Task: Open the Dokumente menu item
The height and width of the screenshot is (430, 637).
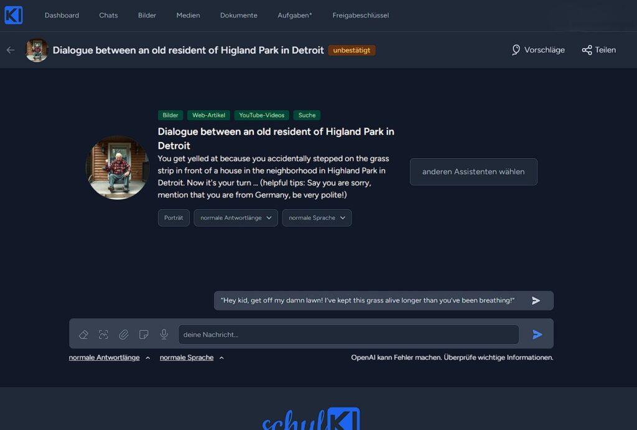Action: click(x=239, y=15)
